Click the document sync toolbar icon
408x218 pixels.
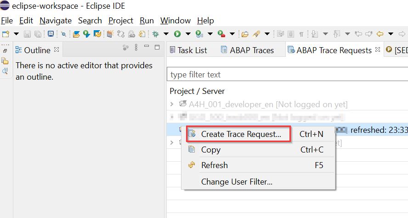point(142,34)
